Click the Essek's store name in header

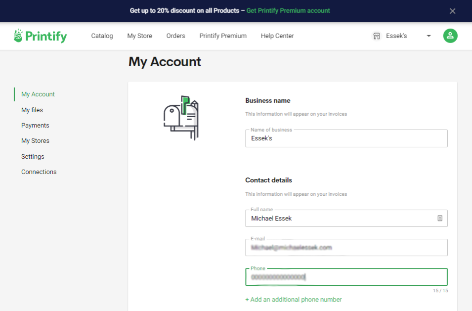[396, 36]
